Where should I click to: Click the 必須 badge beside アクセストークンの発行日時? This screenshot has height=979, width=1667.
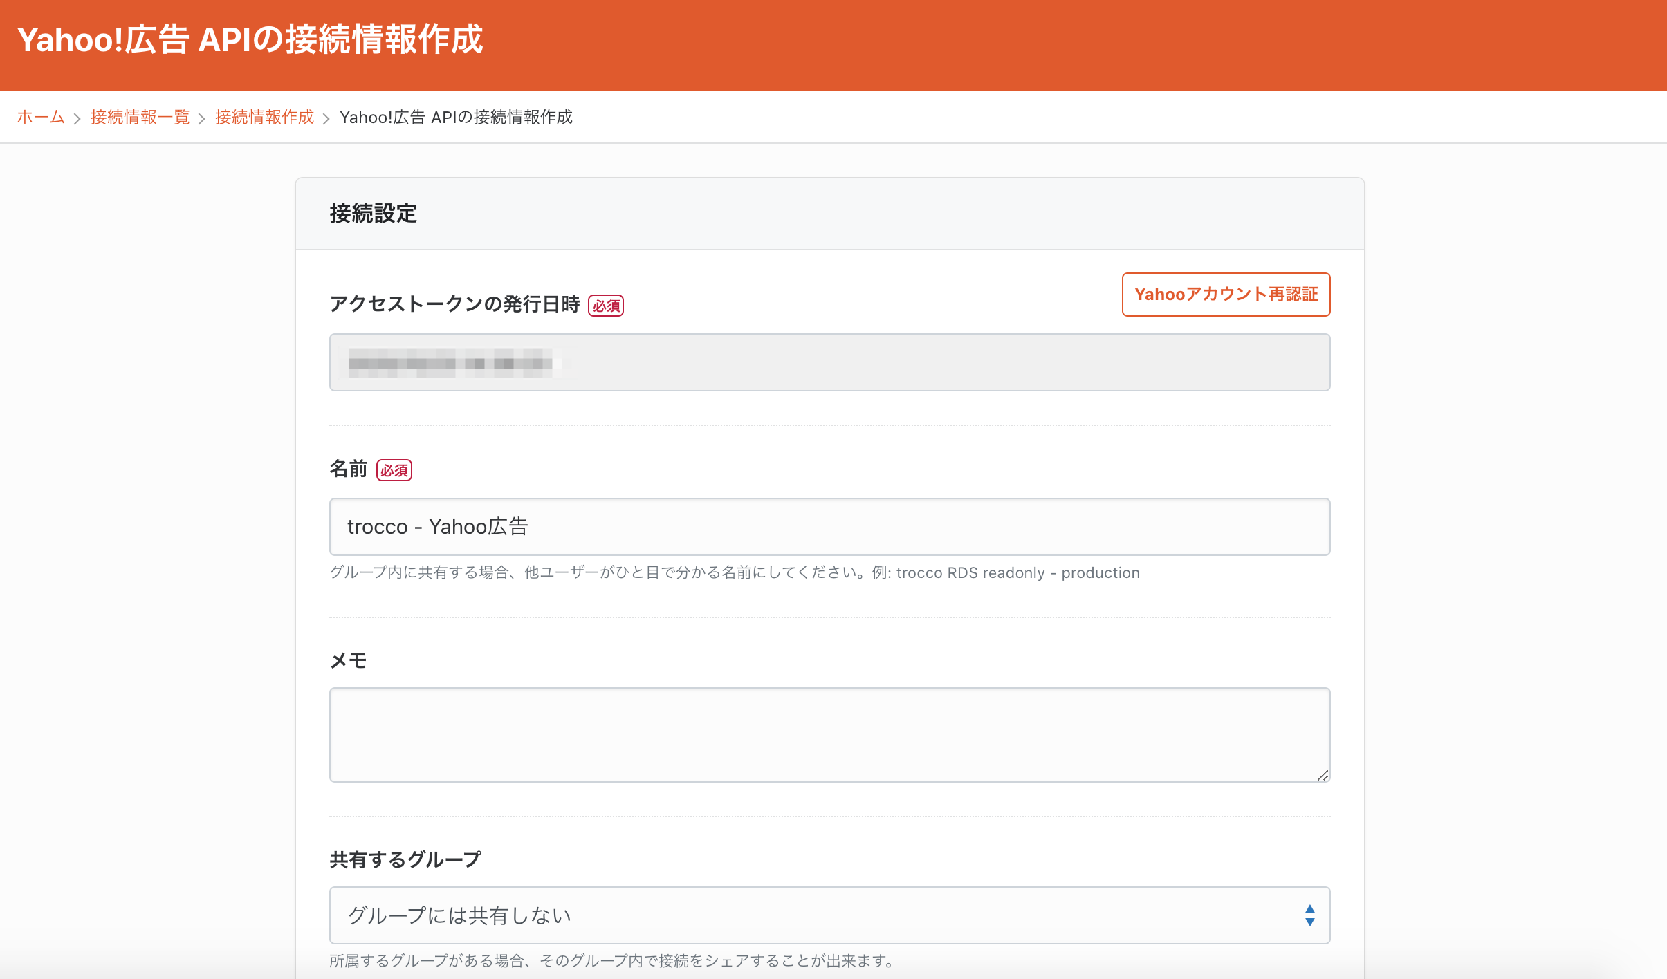[x=606, y=306]
